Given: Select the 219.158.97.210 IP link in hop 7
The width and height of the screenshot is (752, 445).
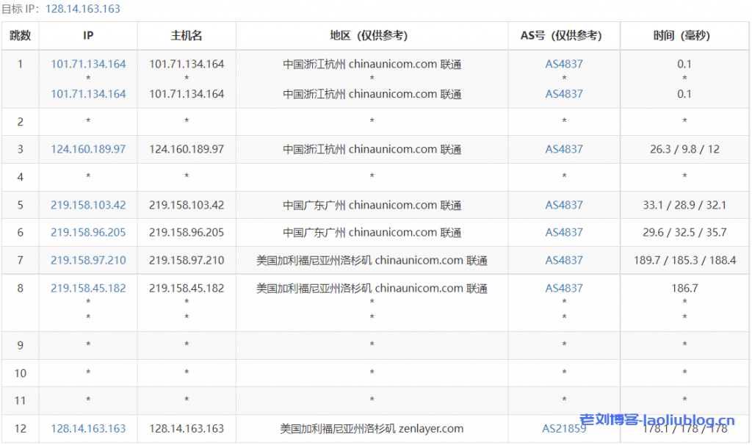Looking at the screenshot, I should coord(88,260).
